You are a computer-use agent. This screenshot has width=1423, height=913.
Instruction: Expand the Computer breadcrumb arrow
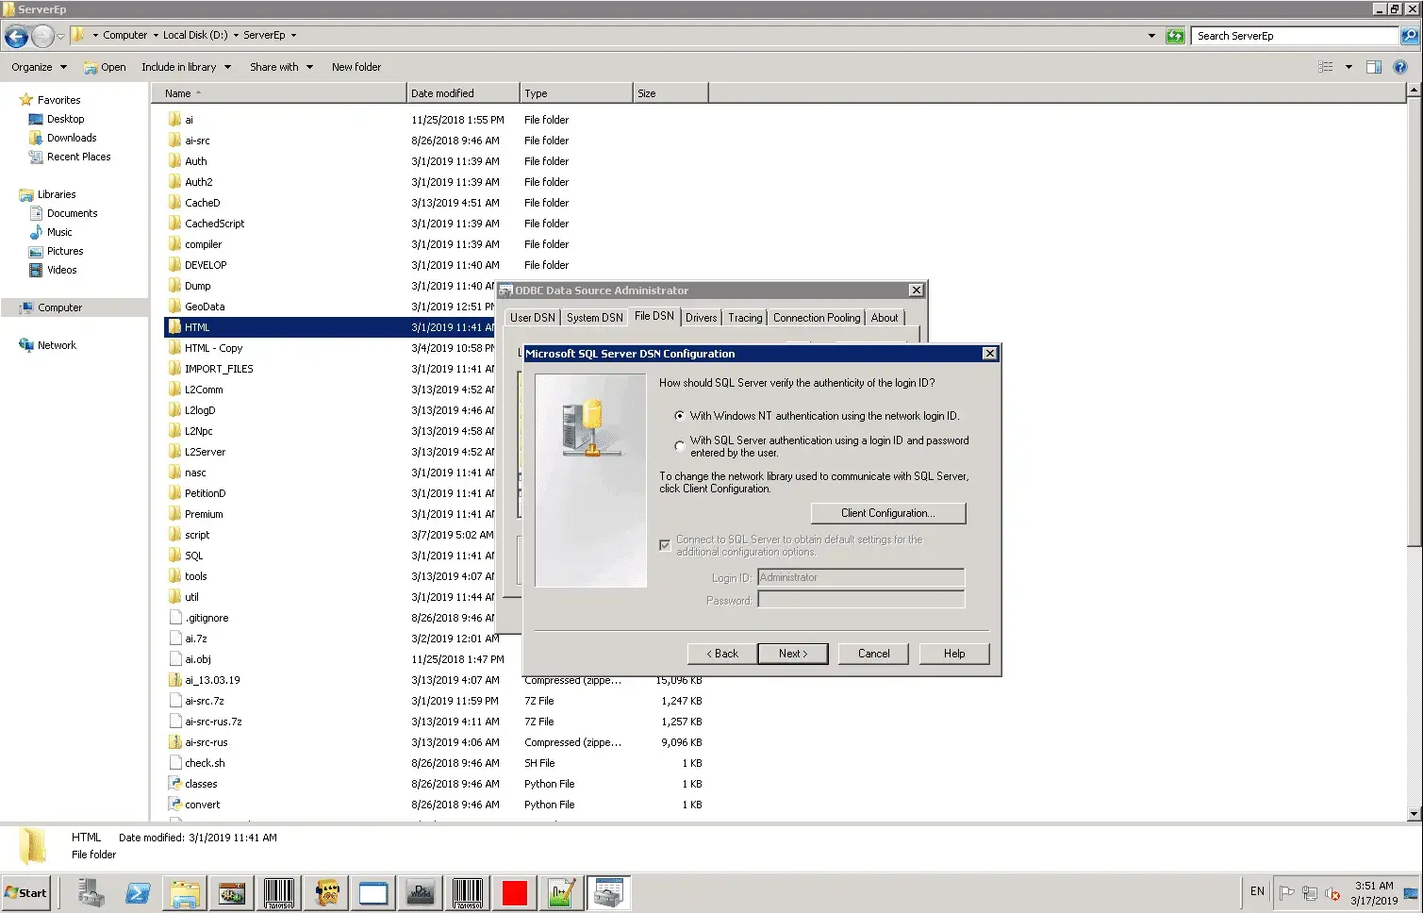click(x=156, y=36)
